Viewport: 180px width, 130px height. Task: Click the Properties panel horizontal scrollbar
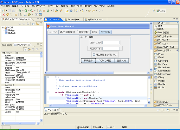point(20,123)
